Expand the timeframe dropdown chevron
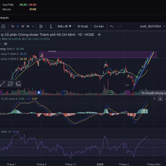This screenshot has height=166, width=166. click(33, 27)
